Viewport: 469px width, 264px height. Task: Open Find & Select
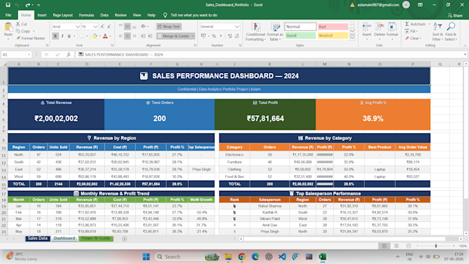pyautogui.click(x=451, y=32)
